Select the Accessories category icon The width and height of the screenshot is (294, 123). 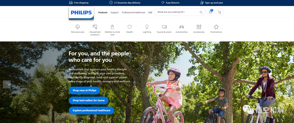click(x=199, y=27)
